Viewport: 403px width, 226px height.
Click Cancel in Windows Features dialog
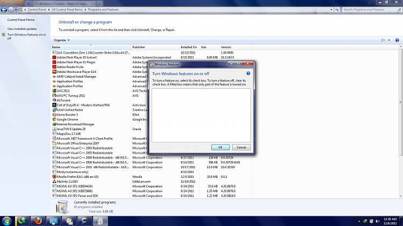pos(241,147)
